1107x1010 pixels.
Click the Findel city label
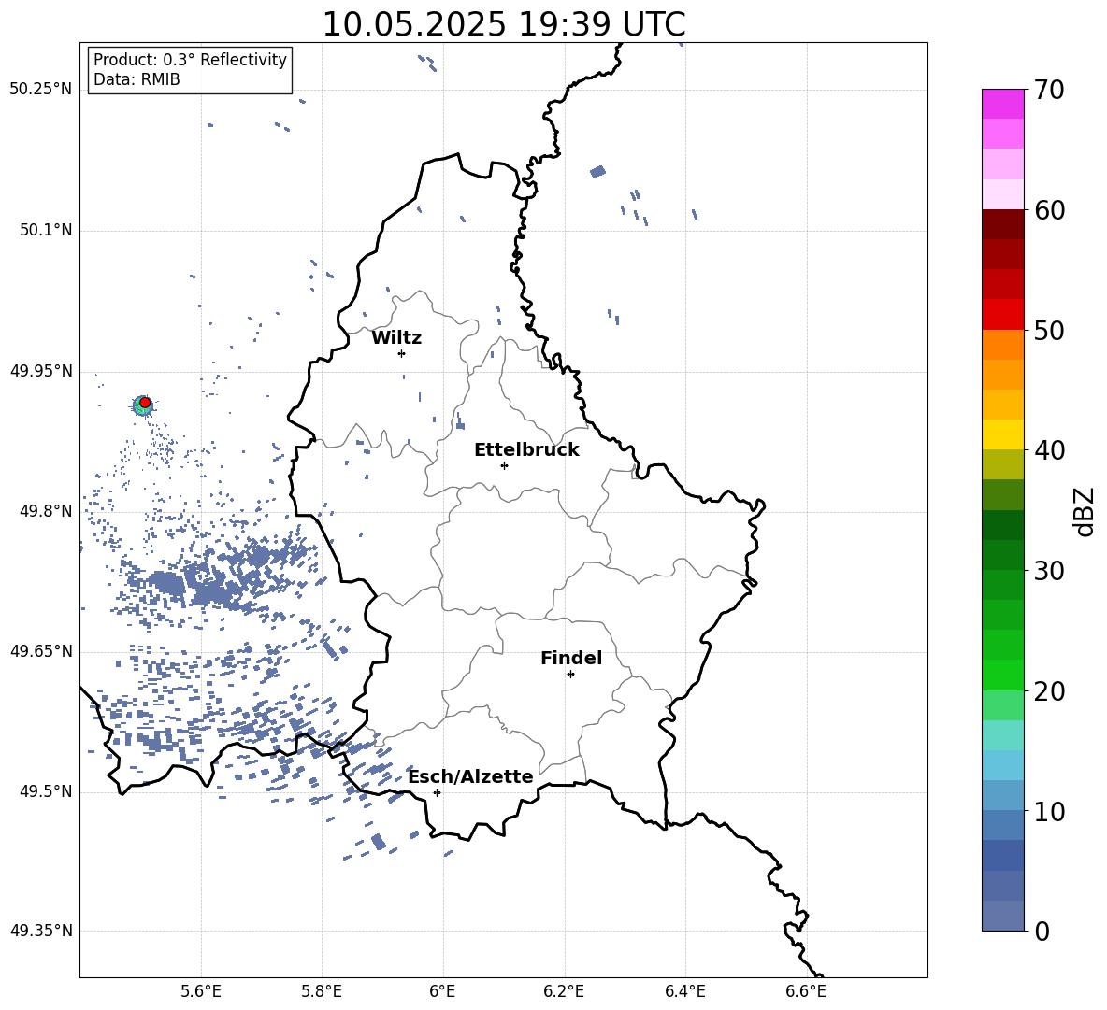tap(571, 658)
